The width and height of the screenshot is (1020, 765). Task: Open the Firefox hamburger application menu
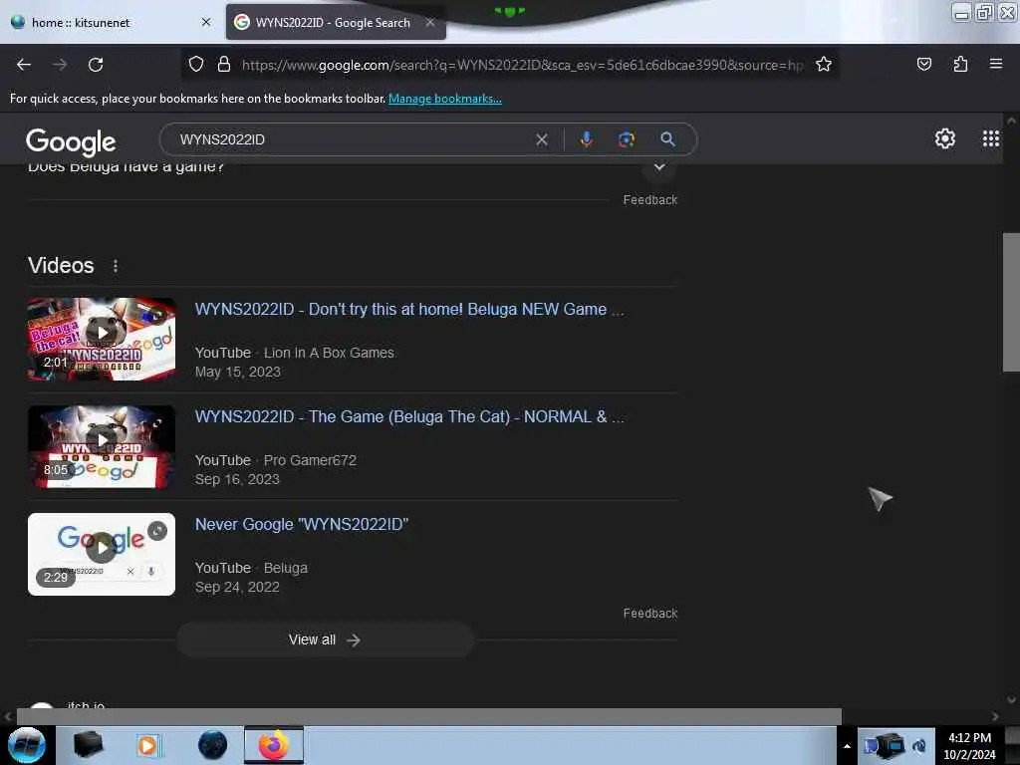pyautogui.click(x=995, y=65)
